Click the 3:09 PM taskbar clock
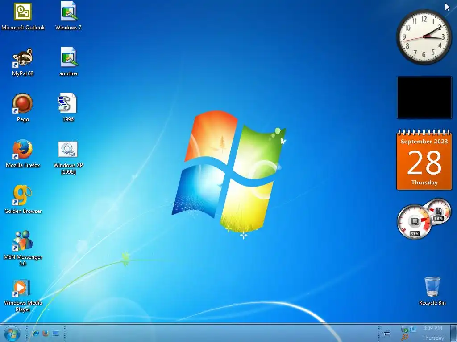This screenshot has width=457, height=342. coord(433,328)
